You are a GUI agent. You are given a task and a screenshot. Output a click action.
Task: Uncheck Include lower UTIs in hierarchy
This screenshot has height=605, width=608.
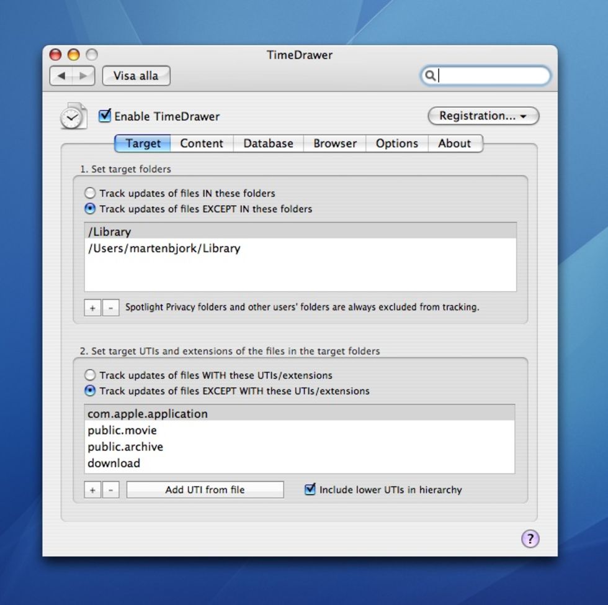coord(310,489)
